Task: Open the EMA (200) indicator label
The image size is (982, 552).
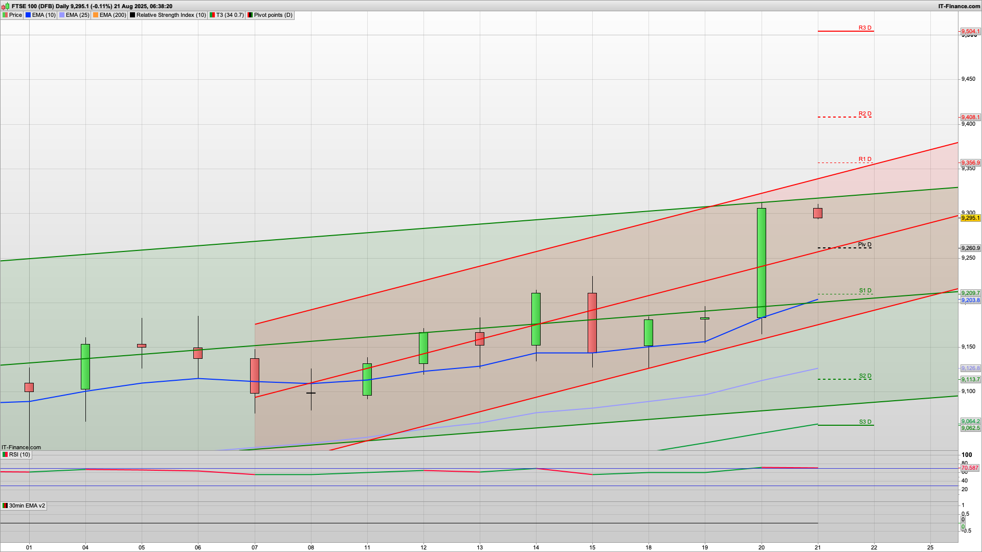Action: click(x=113, y=15)
